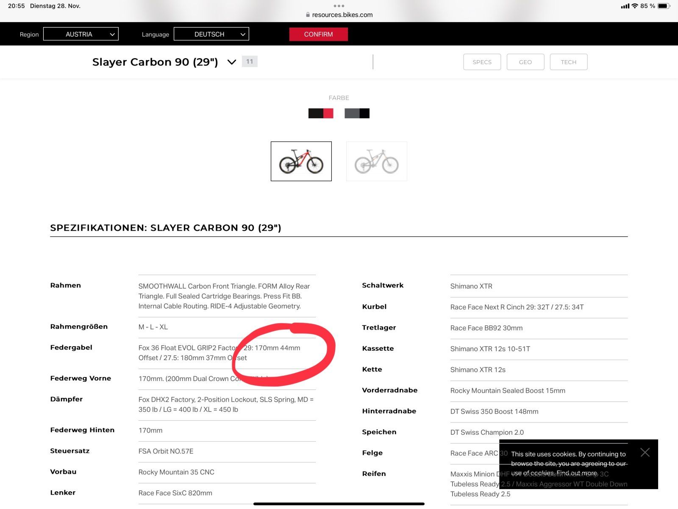Click the 'DT Swiss Champion 2.0' spokes value

point(487,432)
